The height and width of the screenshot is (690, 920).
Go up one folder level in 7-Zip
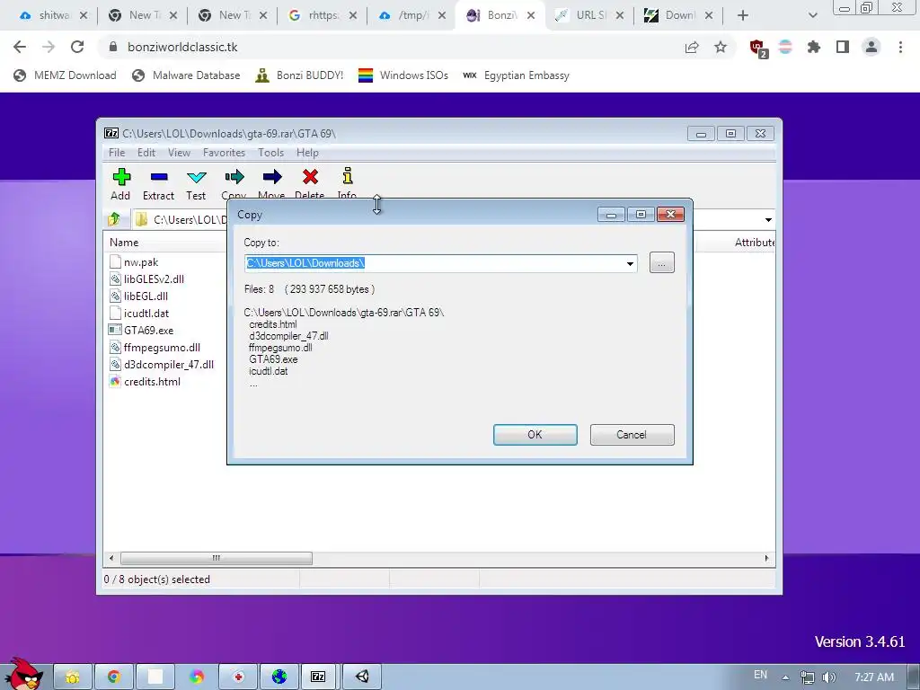point(114,219)
